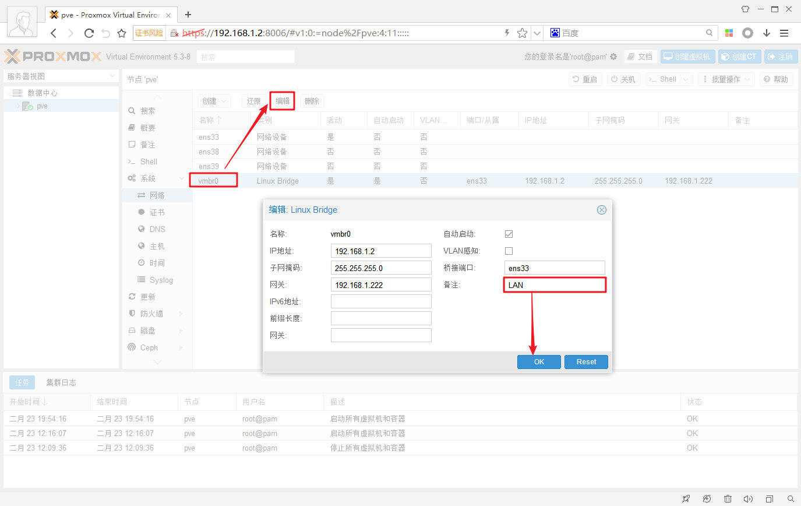Click 关机 shutdown button
The height and width of the screenshot is (506, 801).
[623, 79]
